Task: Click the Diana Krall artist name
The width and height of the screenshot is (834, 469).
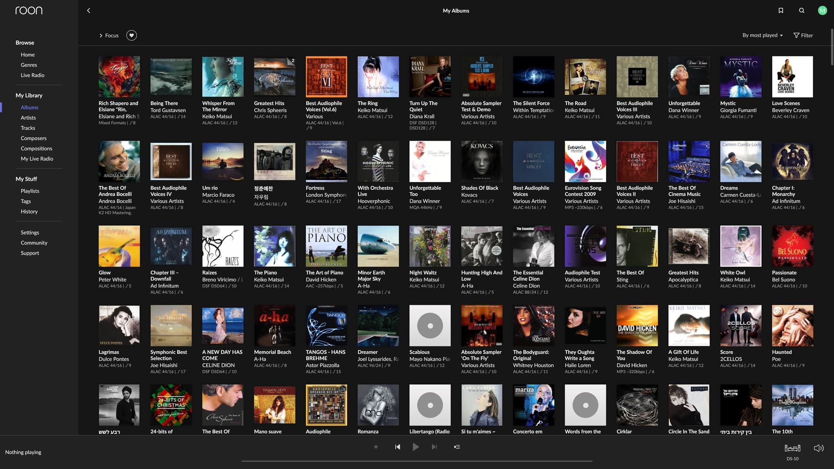Action: coord(422,116)
